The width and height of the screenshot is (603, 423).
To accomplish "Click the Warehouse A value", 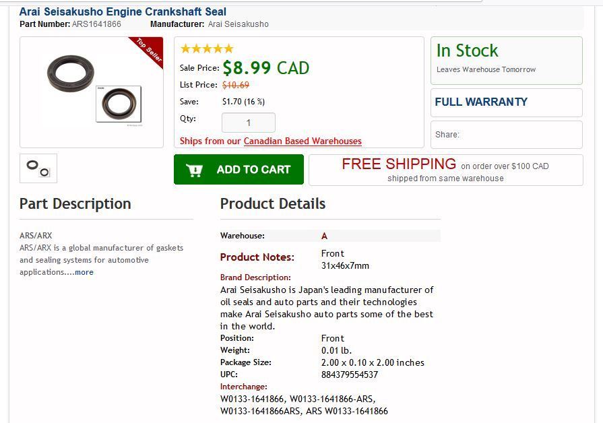I will (324, 236).
